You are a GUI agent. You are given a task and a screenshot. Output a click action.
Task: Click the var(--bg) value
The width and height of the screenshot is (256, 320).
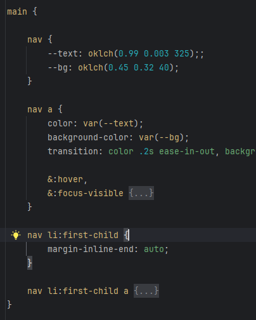162,138
